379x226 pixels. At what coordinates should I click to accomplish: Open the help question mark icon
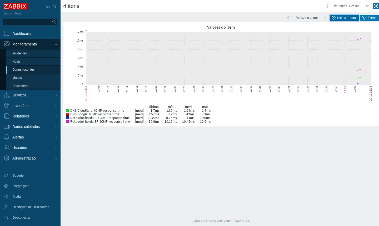[x=327, y=6]
